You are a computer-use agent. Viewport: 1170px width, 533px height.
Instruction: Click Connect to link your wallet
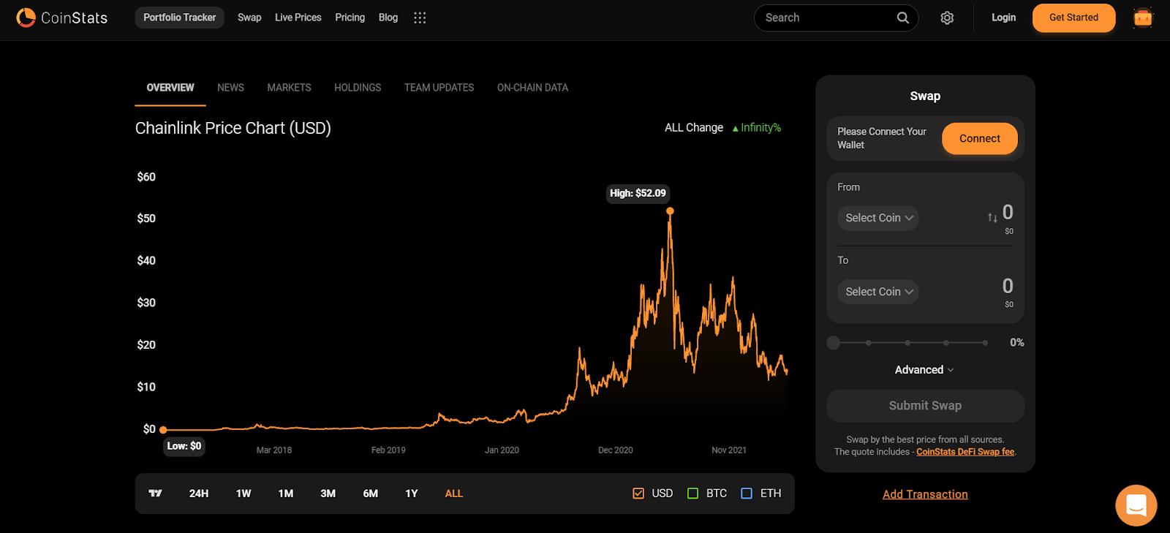980,138
